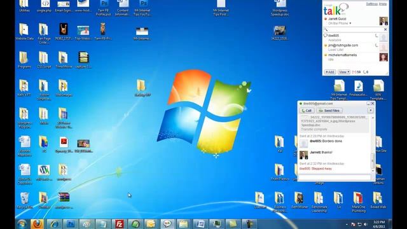The height and width of the screenshot is (229, 407).
Task: Open Settings link in Google Talk
Action: tap(371, 4)
